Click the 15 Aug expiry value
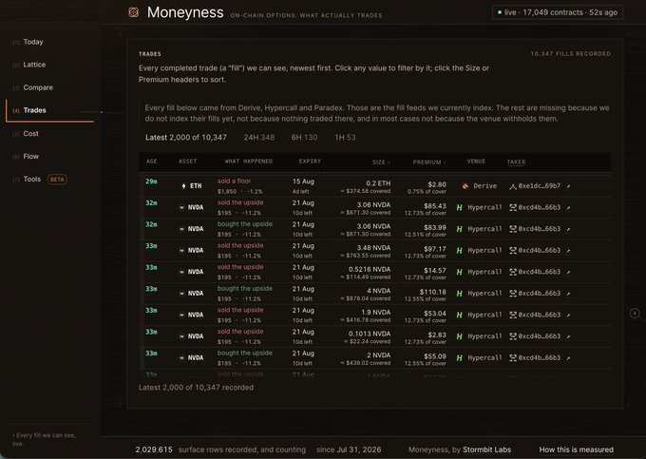Screen dimensions: 646x459 [303, 182]
